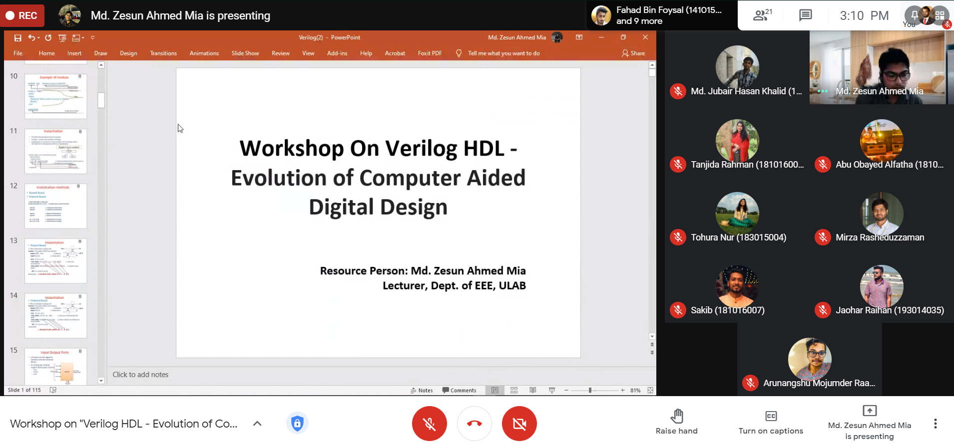The width and height of the screenshot is (954, 447).
Task: Click the Slide Sorter view icon
Action: point(514,390)
